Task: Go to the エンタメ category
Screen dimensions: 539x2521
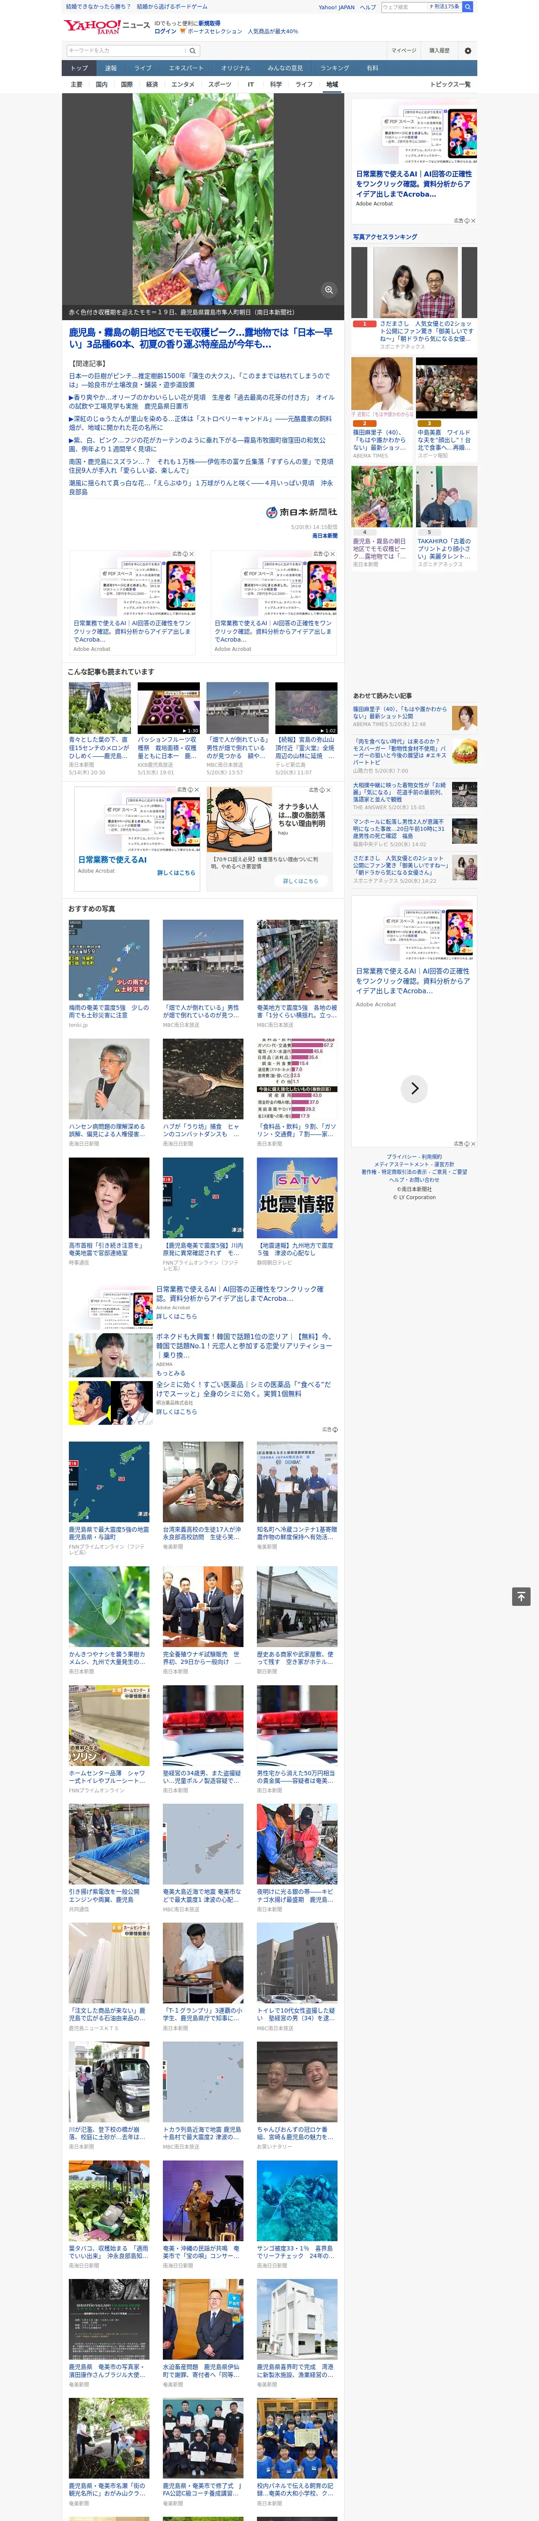Action: pyautogui.click(x=183, y=84)
